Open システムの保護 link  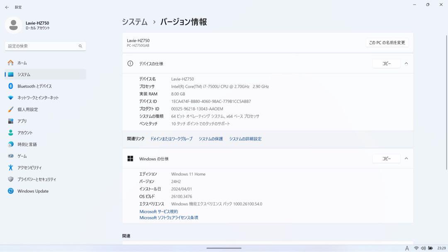[x=211, y=139]
